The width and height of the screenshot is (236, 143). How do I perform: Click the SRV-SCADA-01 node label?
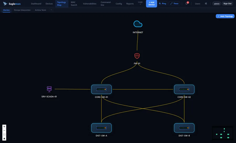pos(49,97)
